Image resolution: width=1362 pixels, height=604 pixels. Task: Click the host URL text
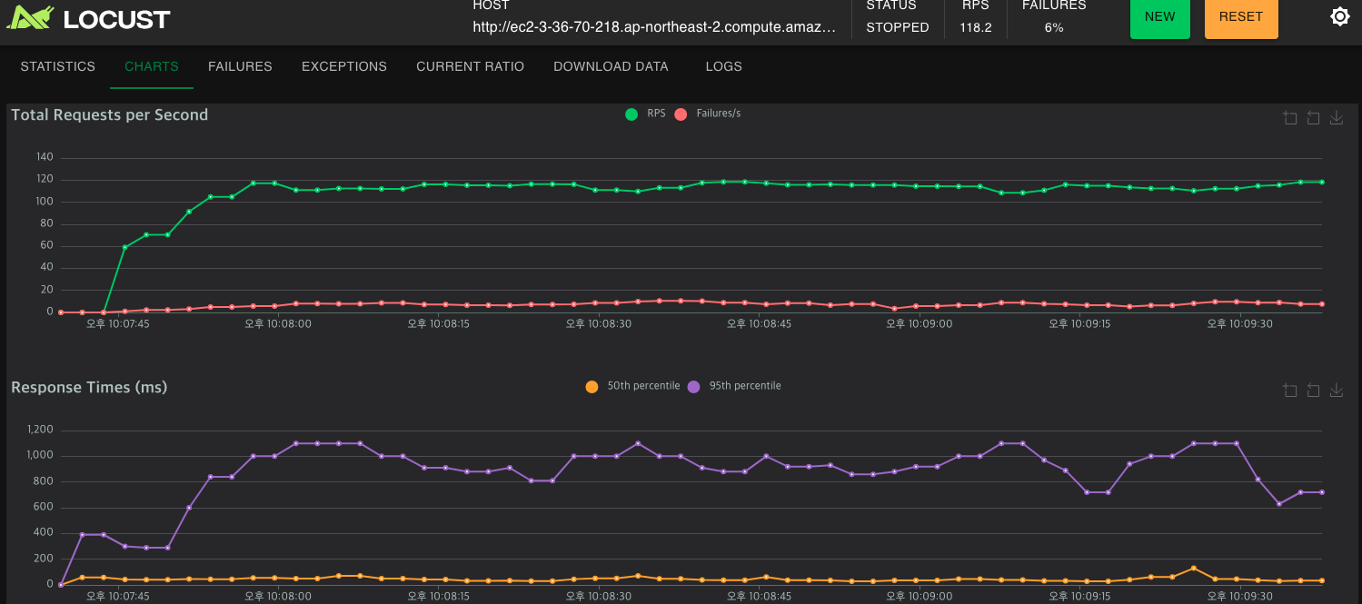click(654, 27)
